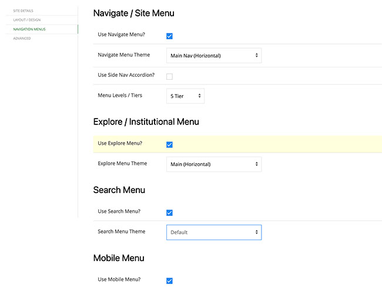Click the 'Navigate Menu Theme' label
Viewport: 382px width, 294px height.
pos(123,55)
